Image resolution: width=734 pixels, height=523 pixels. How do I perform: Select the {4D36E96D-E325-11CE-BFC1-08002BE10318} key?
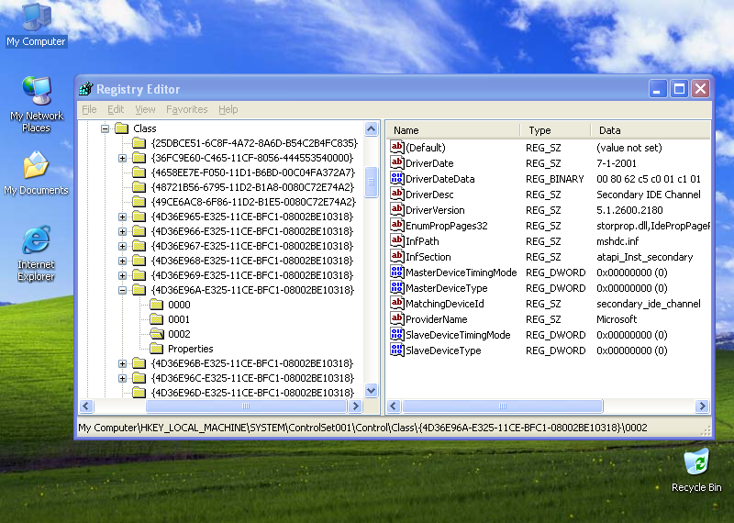click(253, 393)
